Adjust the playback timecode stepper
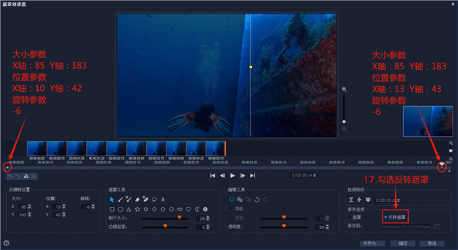The height and width of the screenshot is (250, 458). coord(315,175)
